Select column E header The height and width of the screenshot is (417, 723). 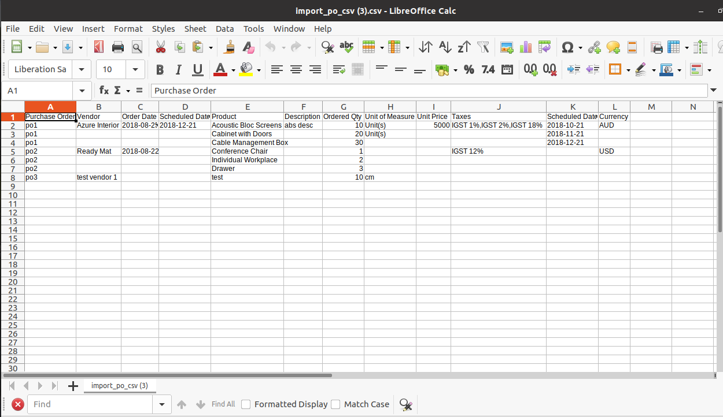coord(247,107)
